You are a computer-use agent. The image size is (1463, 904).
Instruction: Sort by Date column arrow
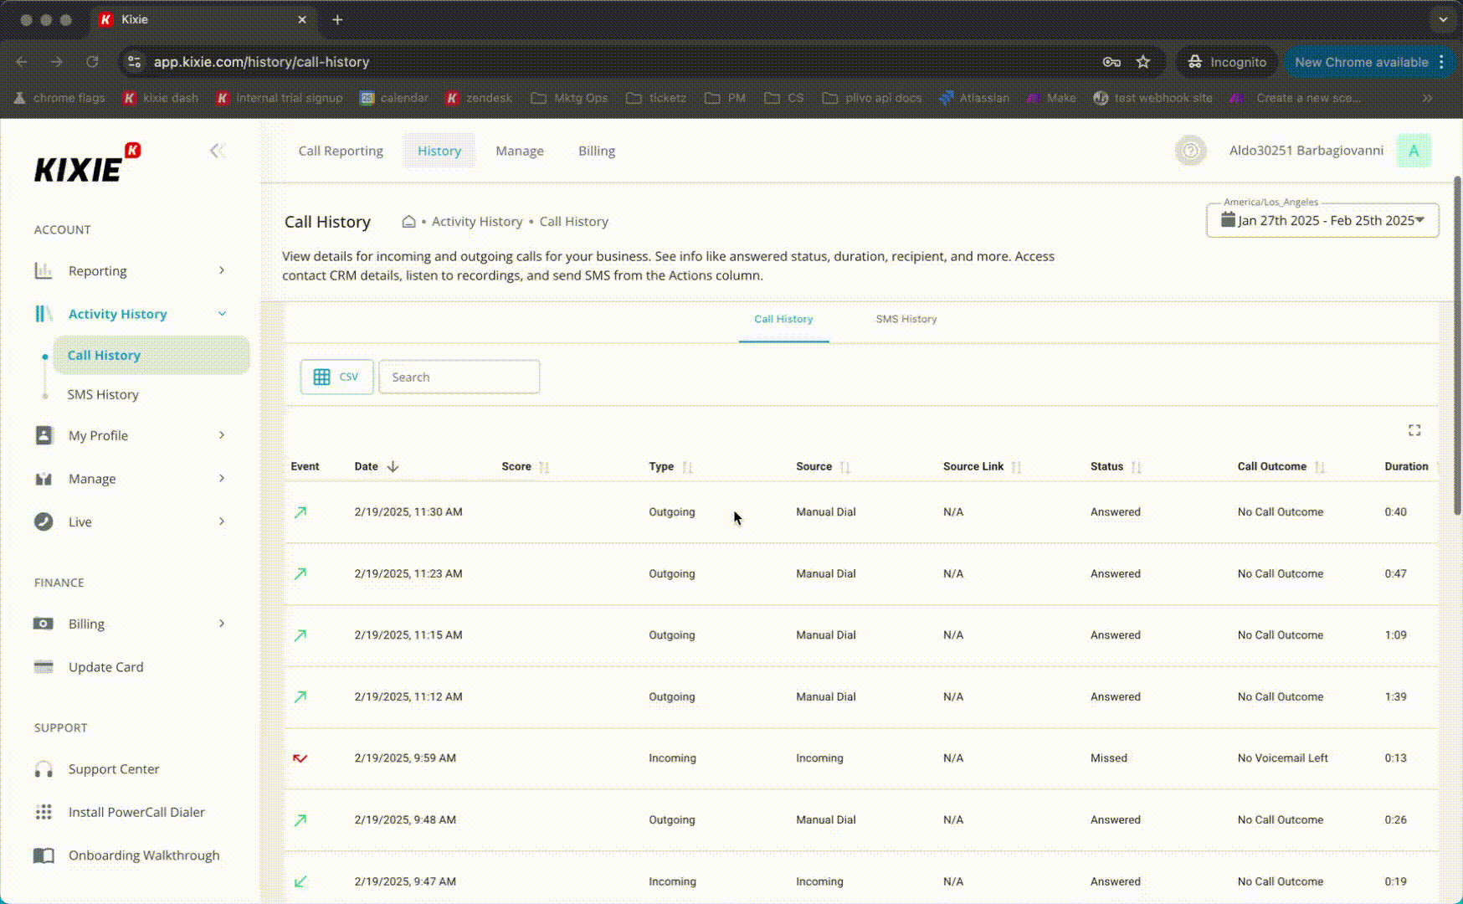(393, 466)
